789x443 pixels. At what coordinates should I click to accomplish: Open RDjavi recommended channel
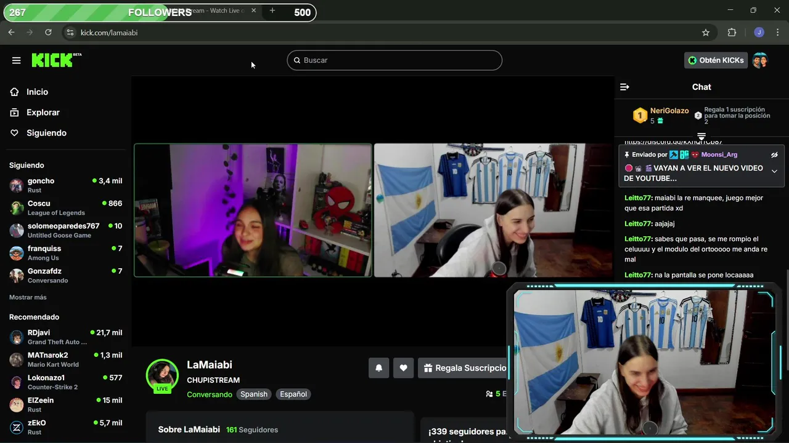point(65,337)
